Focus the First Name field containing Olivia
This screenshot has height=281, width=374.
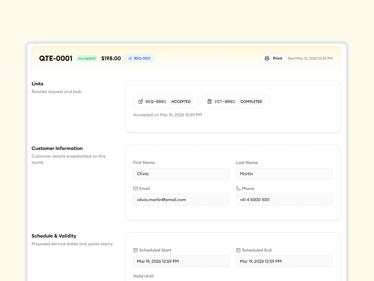(x=181, y=174)
